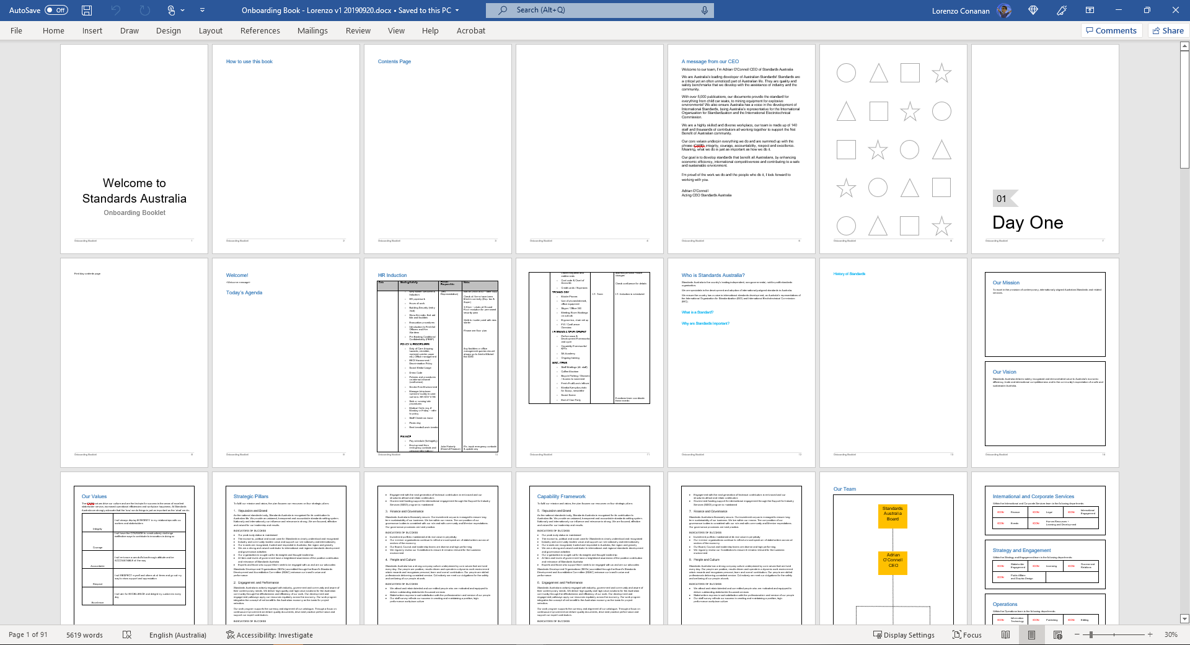The width and height of the screenshot is (1190, 645).
Task: Select Print Layout view icon
Action: point(1031,634)
